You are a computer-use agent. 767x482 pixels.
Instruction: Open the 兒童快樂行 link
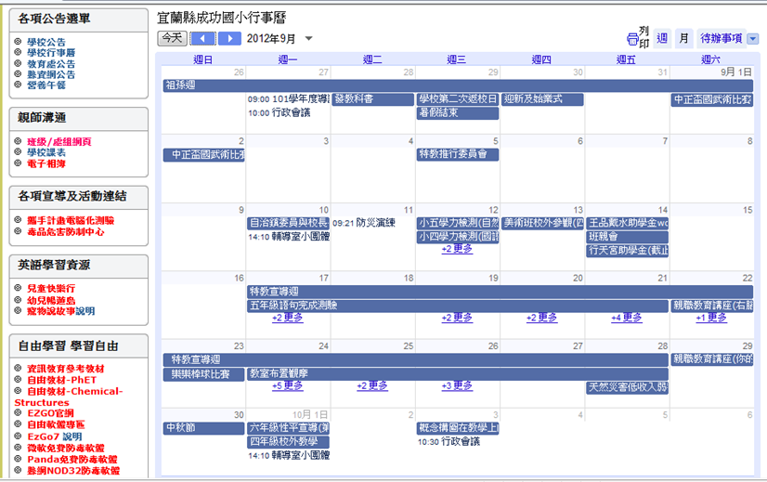(51, 289)
